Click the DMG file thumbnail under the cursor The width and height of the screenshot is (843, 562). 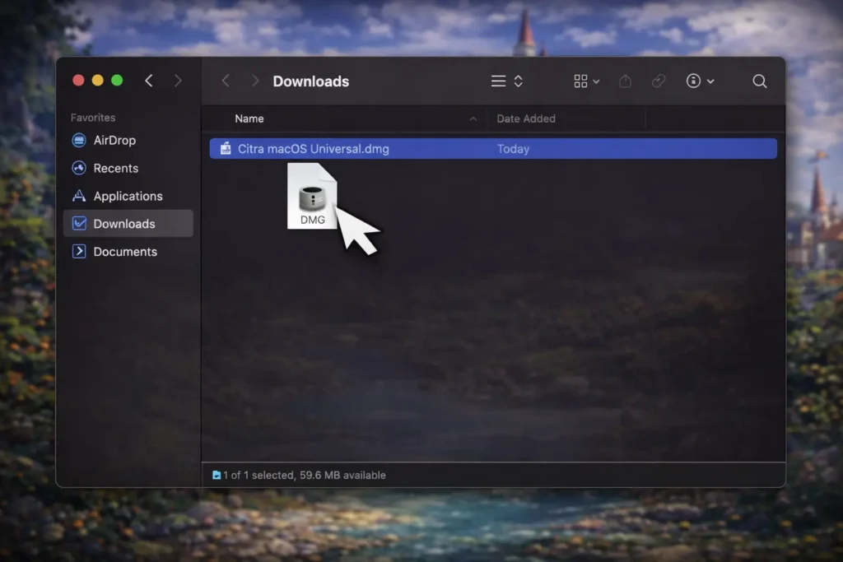click(312, 195)
